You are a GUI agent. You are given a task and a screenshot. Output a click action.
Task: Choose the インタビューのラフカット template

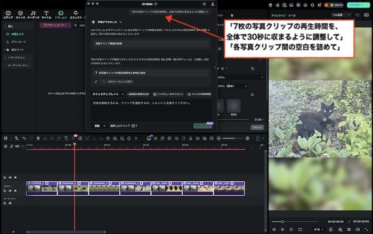[168, 94]
